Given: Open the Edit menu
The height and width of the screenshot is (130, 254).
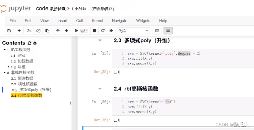Looking at the screenshot, I should [x=28, y=21].
